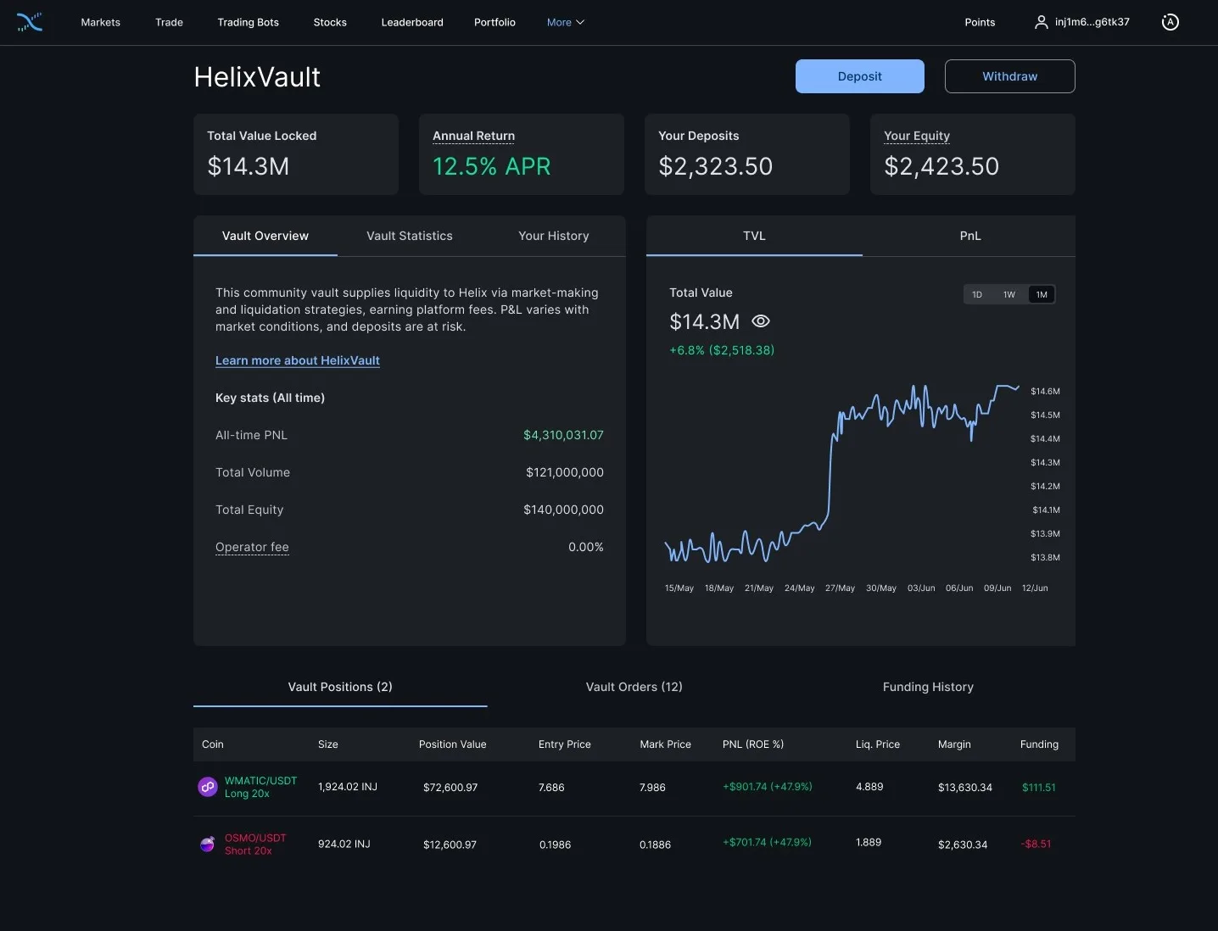Click the Total Volume value $121,000,000
Screen dimensions: 1218x931
coord(565,472)
